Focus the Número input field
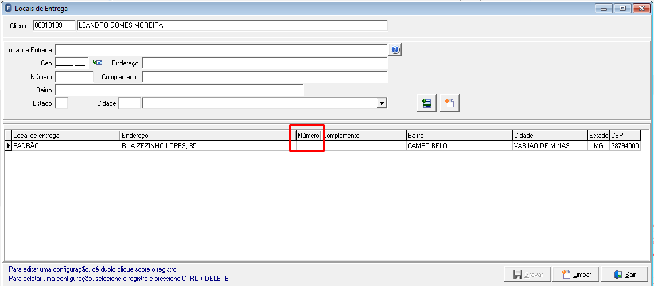The height and width of the screenshot is (286, 654). click(74, 77)
